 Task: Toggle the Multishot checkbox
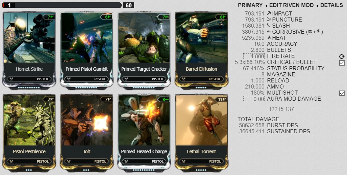coord(342,93)
